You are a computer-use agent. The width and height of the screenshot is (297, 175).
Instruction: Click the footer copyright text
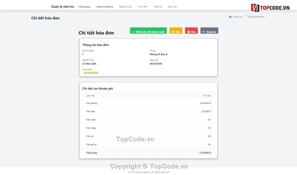click(148, 172)
